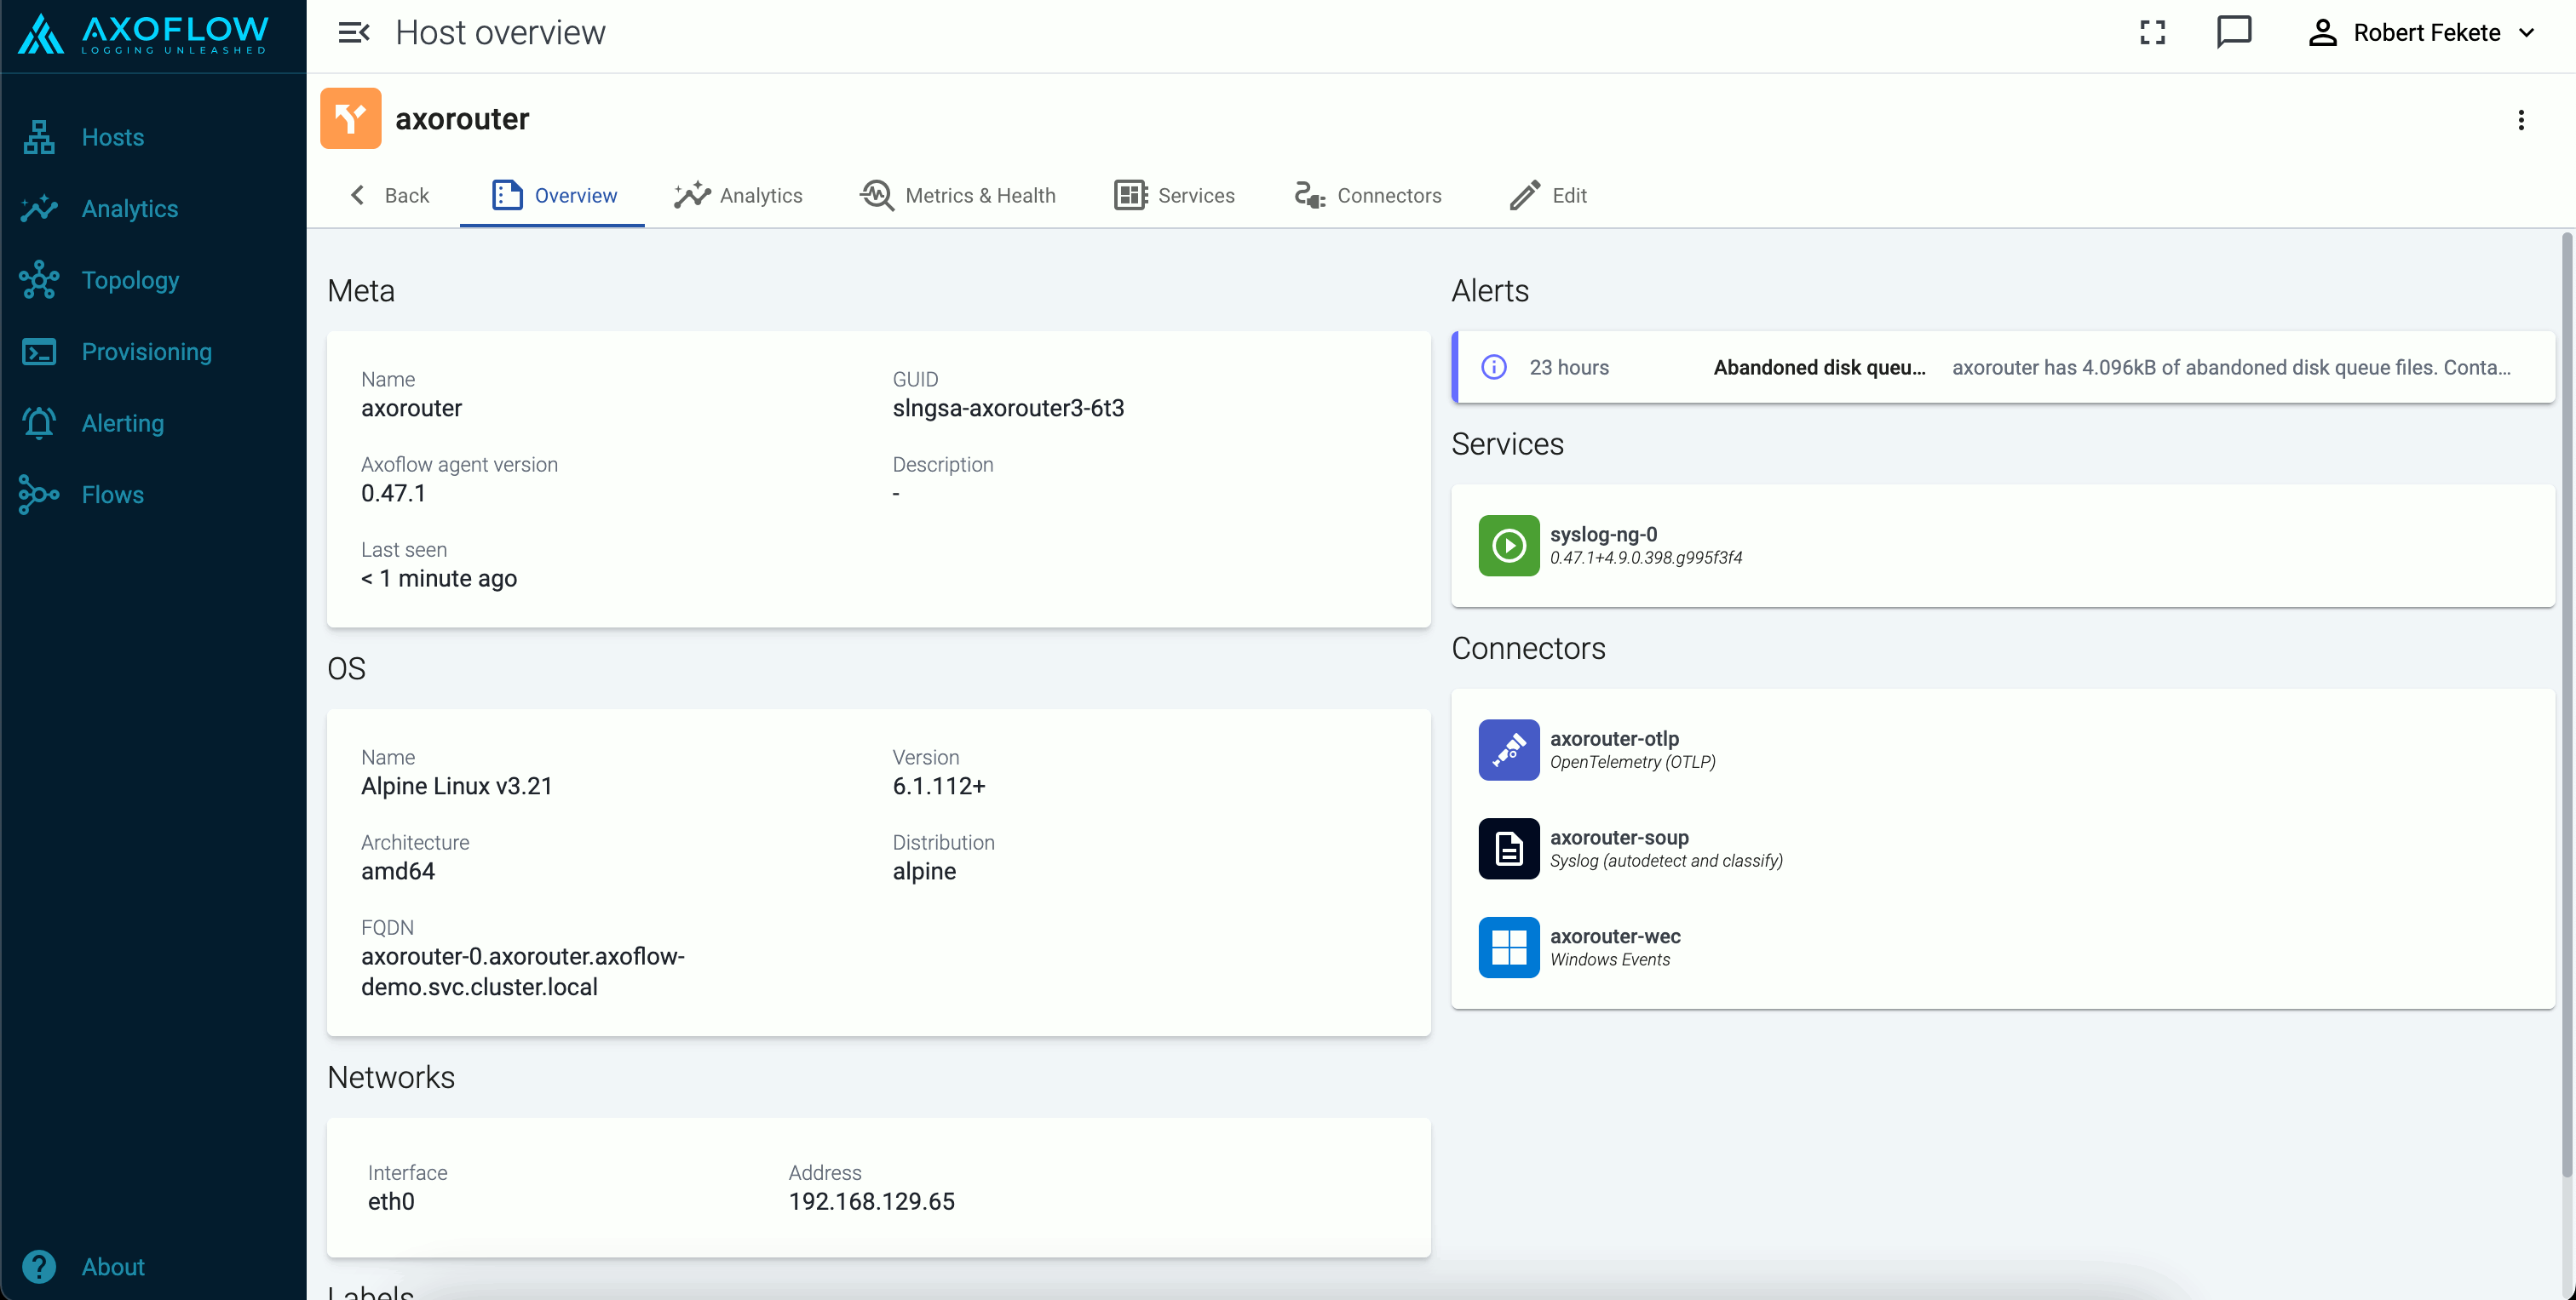Open the Flows sidebar icon
This screenshot has width=2576, height=1300.
pos(39,495)
